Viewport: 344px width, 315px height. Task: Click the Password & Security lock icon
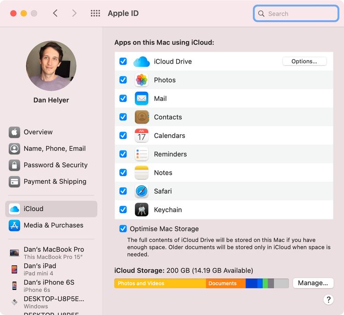click(x=14, y=165)
